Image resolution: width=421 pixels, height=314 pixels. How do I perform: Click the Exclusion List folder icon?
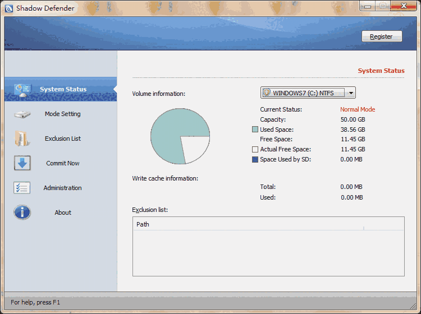point(22,138)
